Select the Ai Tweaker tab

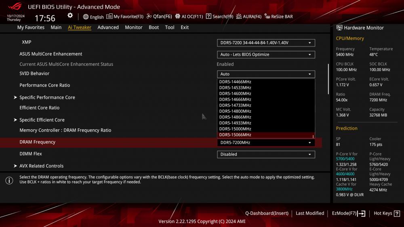point(79,27)
